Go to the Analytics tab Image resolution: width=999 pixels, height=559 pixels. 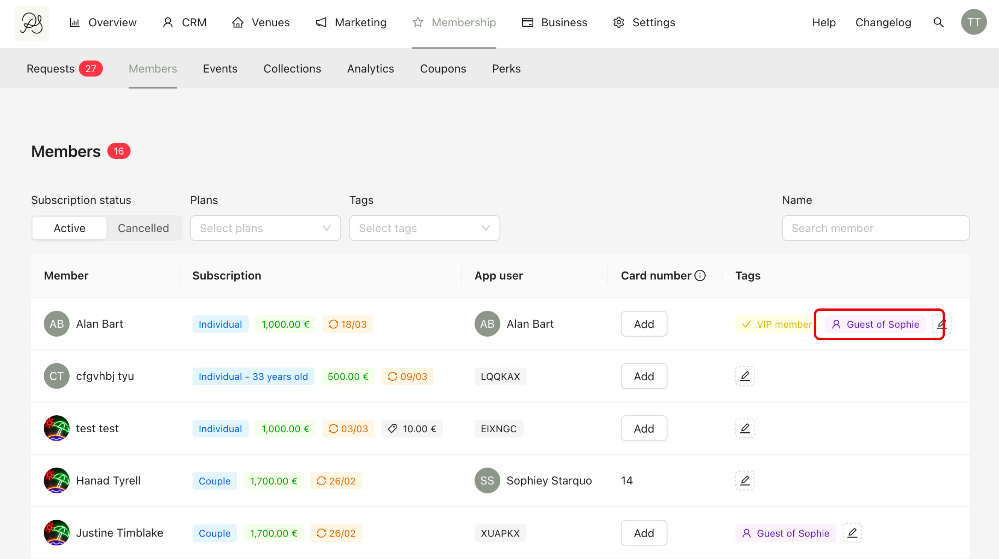pyautogui.click(x=370, y=69)
